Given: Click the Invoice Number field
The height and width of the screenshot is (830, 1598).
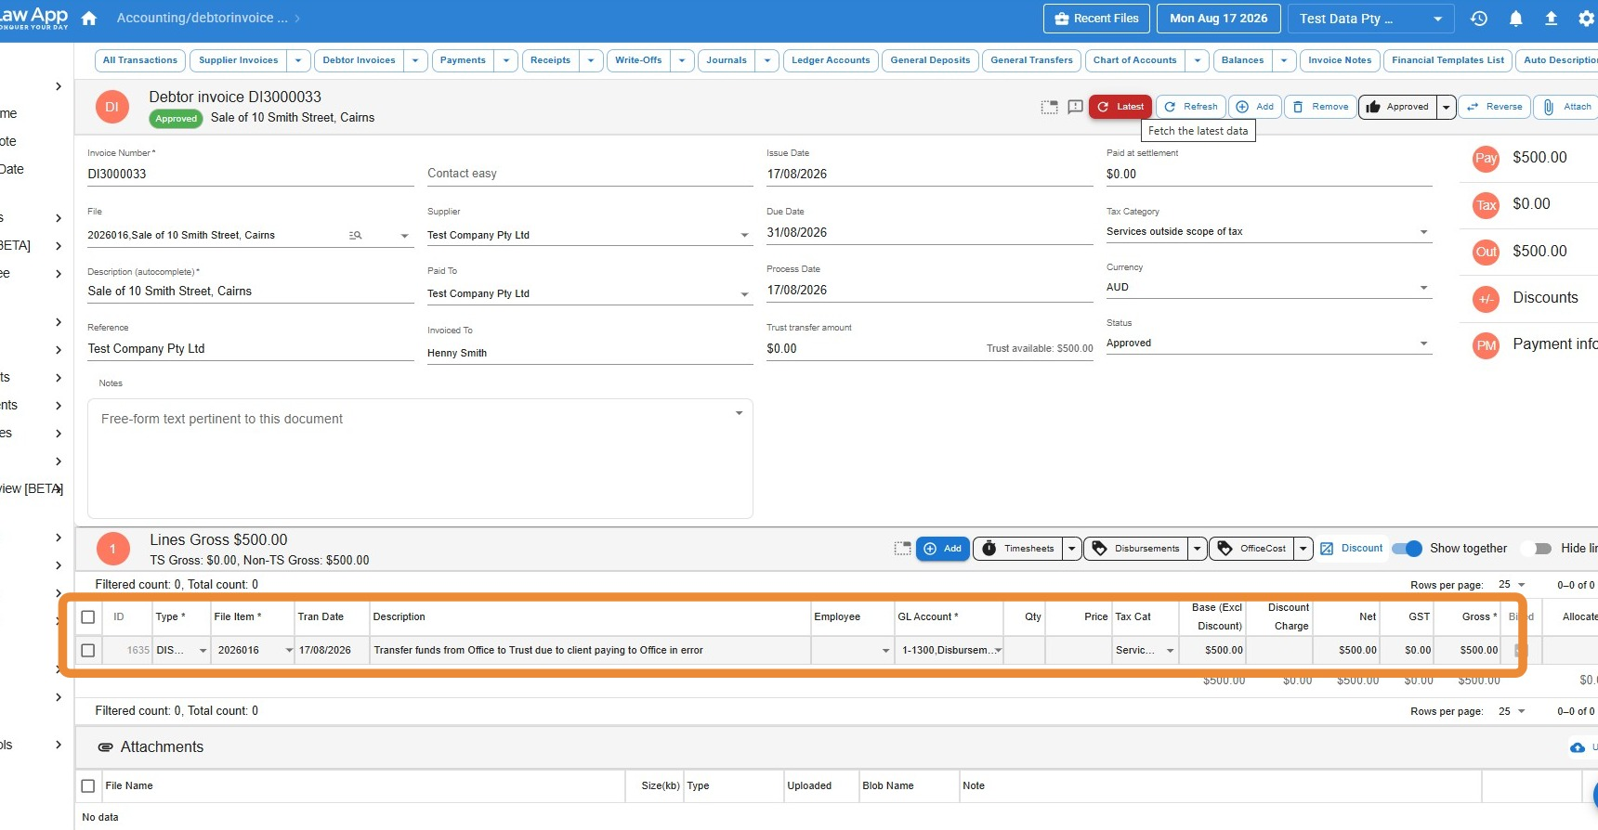Looking at the screenshot, I should tap(250, 175).
